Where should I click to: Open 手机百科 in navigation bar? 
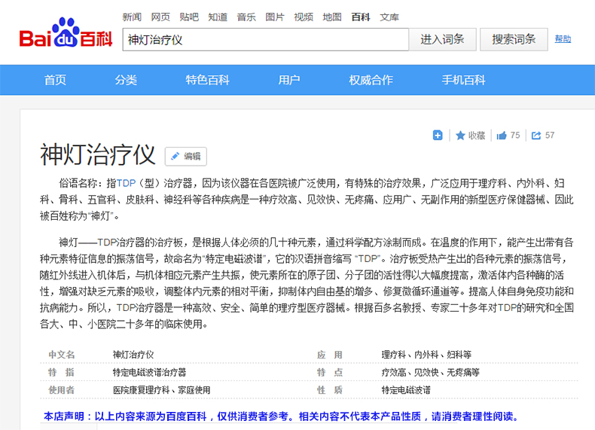463,80
